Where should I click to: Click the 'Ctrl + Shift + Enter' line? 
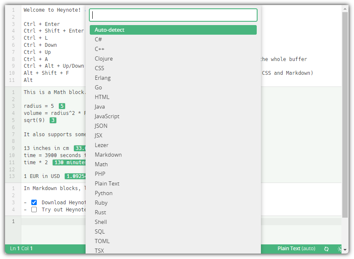point(54,31)
